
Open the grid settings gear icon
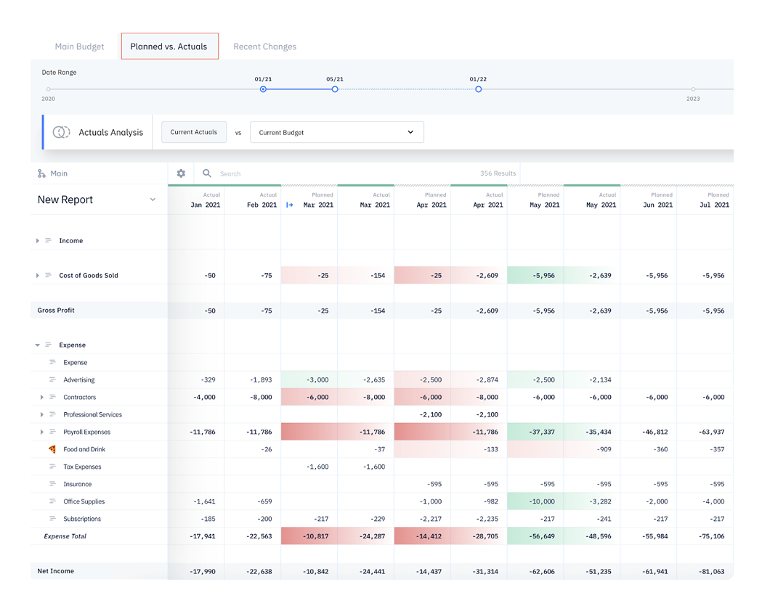[x=180, y=173]
